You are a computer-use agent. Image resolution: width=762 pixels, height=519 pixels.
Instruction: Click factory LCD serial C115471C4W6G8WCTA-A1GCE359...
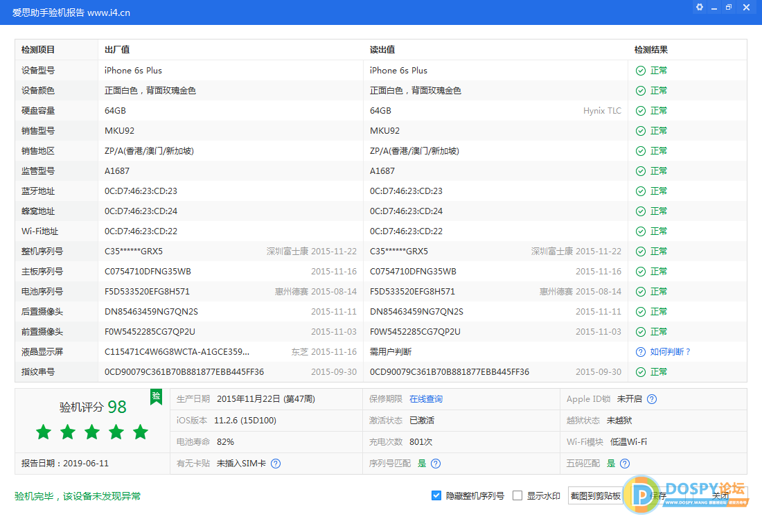[177, 352]
